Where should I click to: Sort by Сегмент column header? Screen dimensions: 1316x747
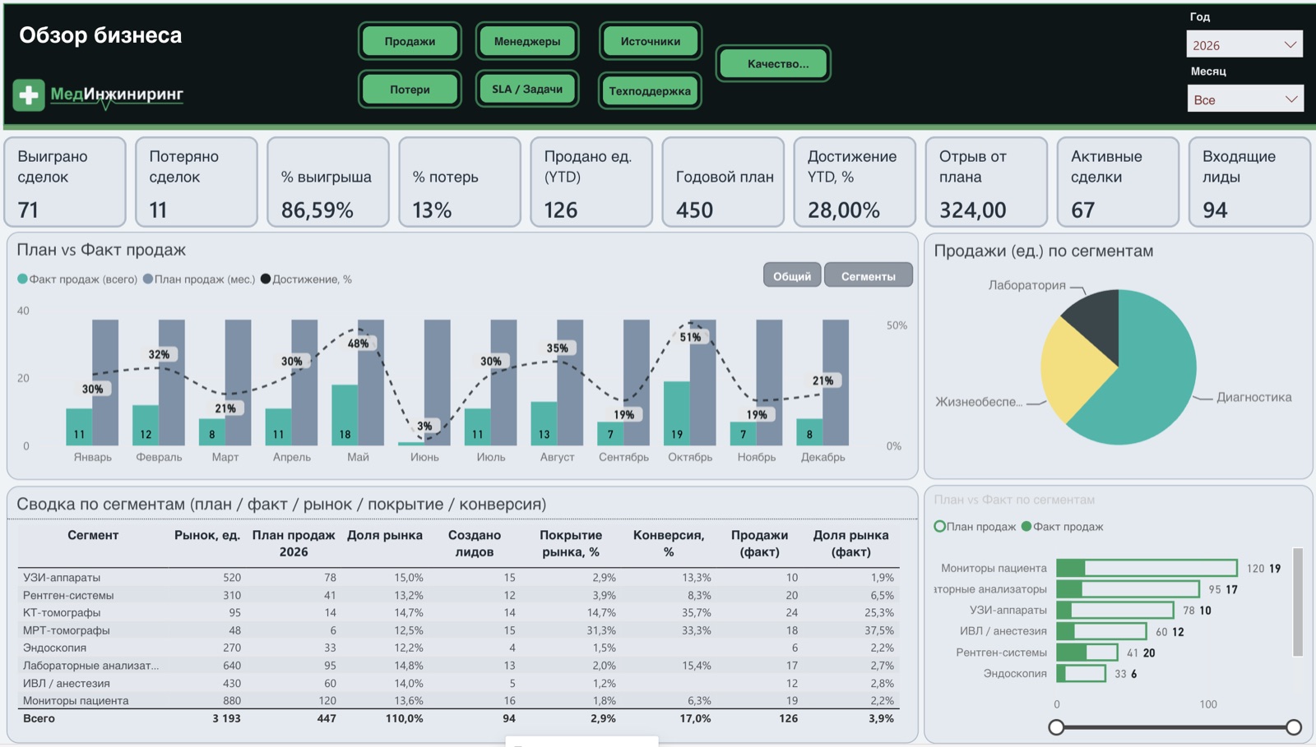[x=93, y=535]
